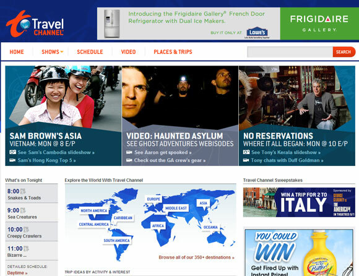The height and width of the screenshot is (276, 359).
Task: Open the Win a Trip to Italy banner
Action: coord(299,202)
